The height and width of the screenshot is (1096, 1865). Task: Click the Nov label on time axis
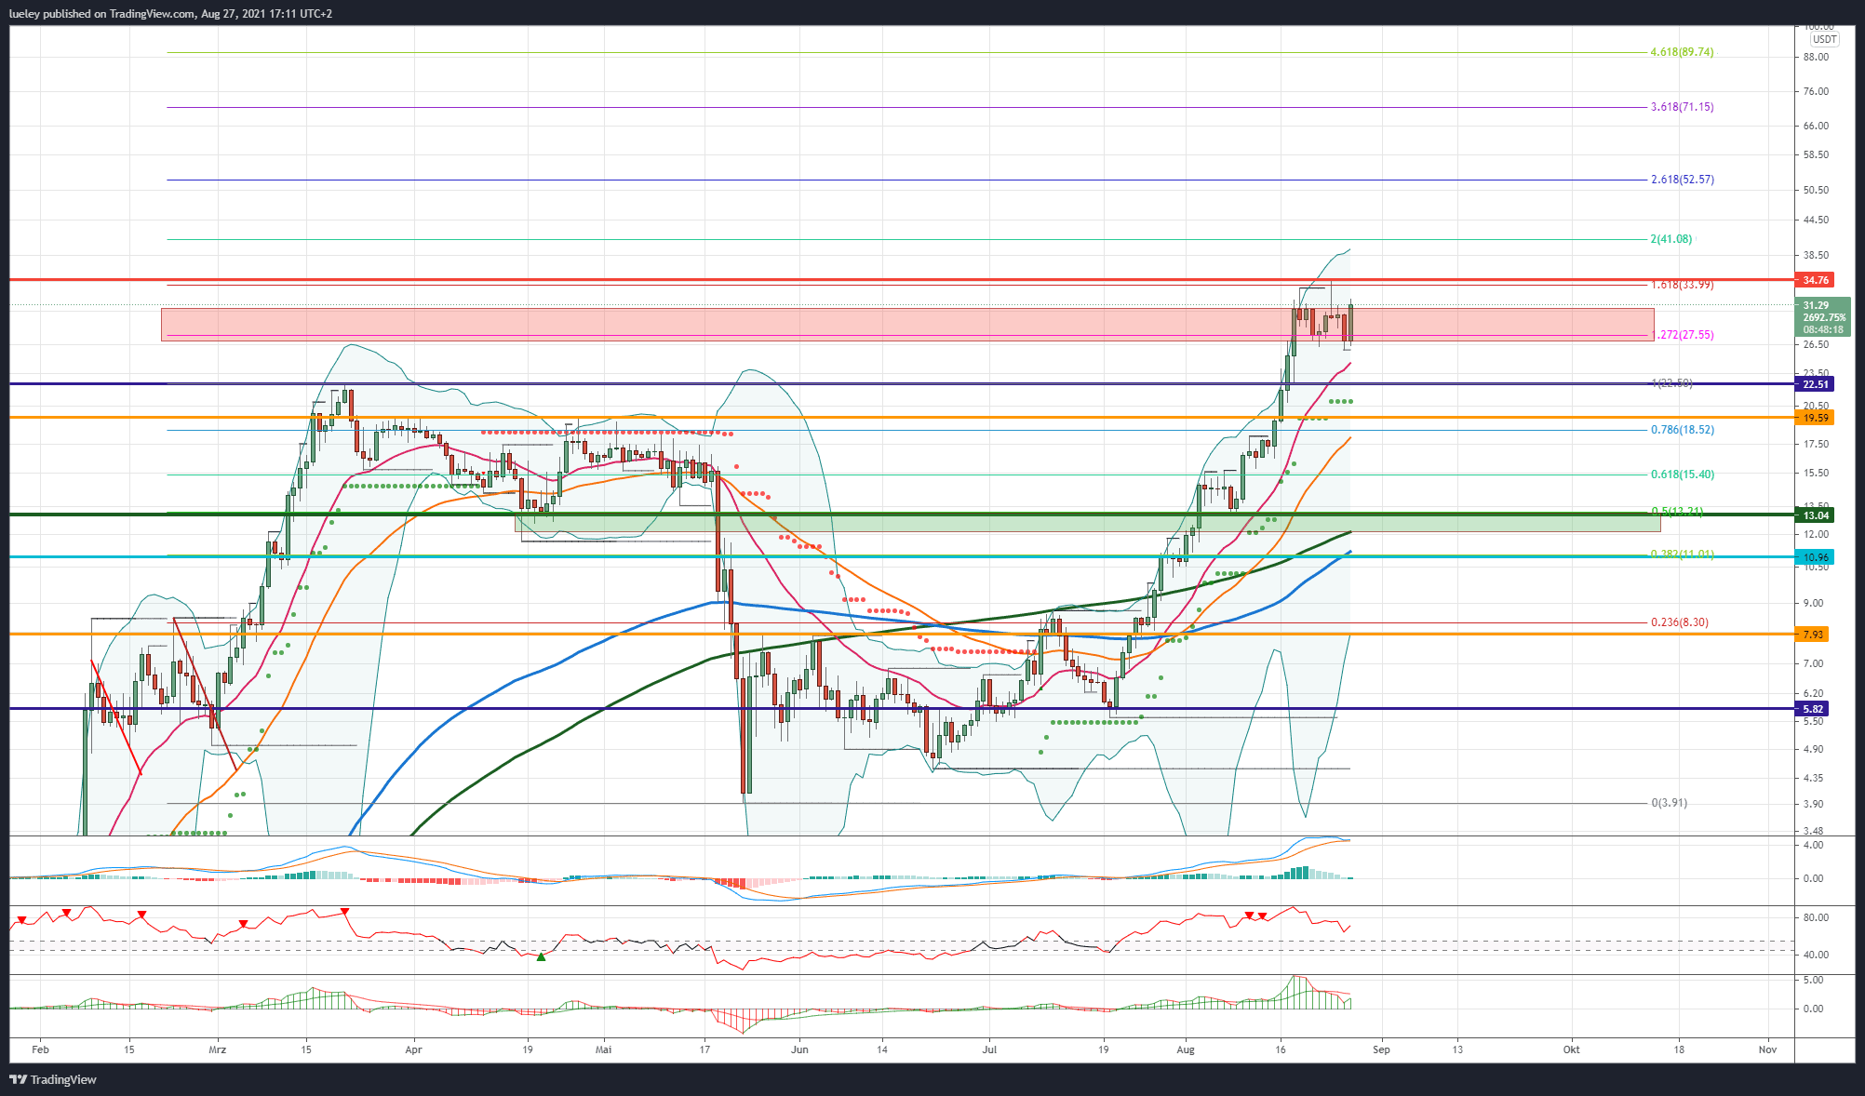point(1767,1049)
